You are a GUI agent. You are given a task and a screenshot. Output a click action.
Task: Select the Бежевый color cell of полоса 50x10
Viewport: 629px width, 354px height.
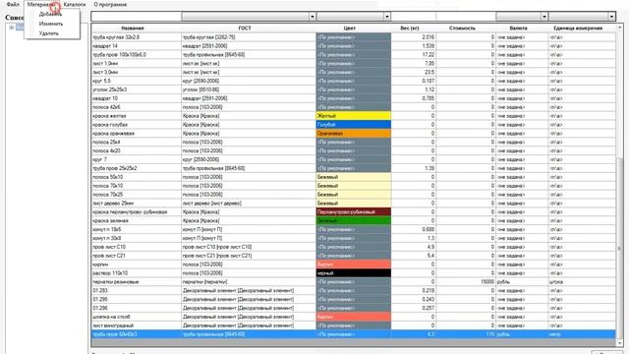click(x=354, y=177)
